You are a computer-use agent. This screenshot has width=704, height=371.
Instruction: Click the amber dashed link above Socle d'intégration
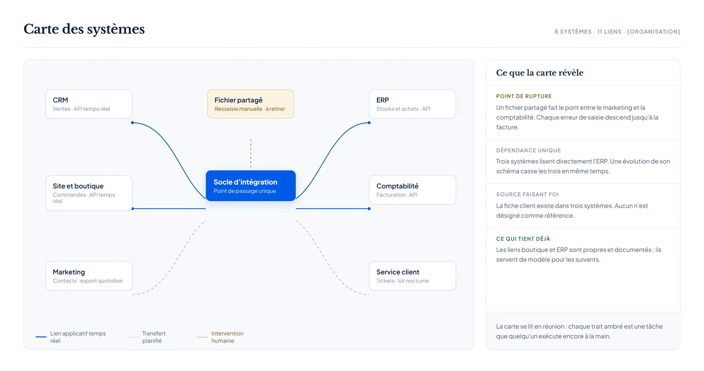tap(251, 154)
